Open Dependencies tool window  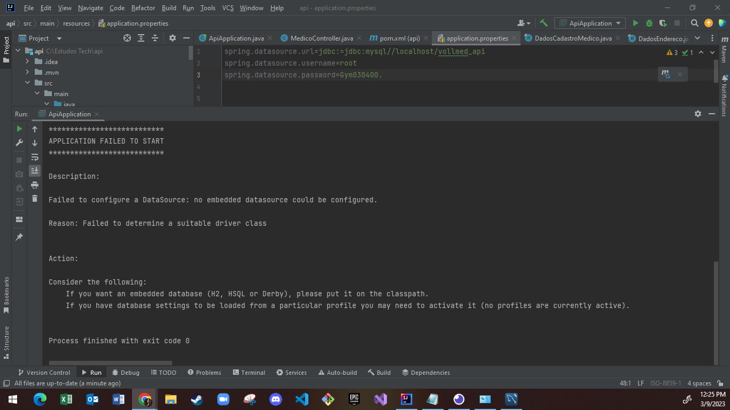[425, 373]
